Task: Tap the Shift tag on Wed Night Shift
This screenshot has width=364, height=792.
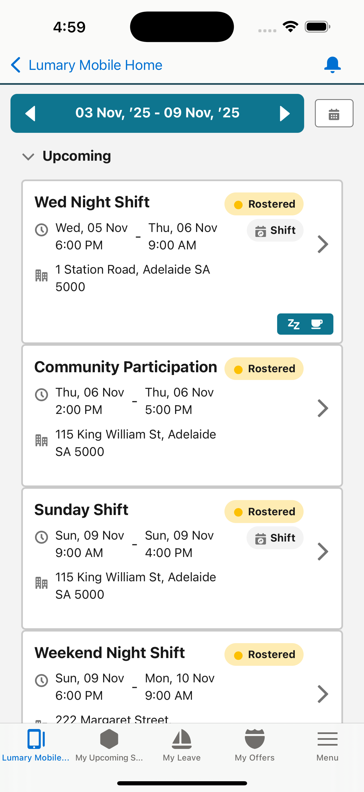Action: click(x=275, y=230)
